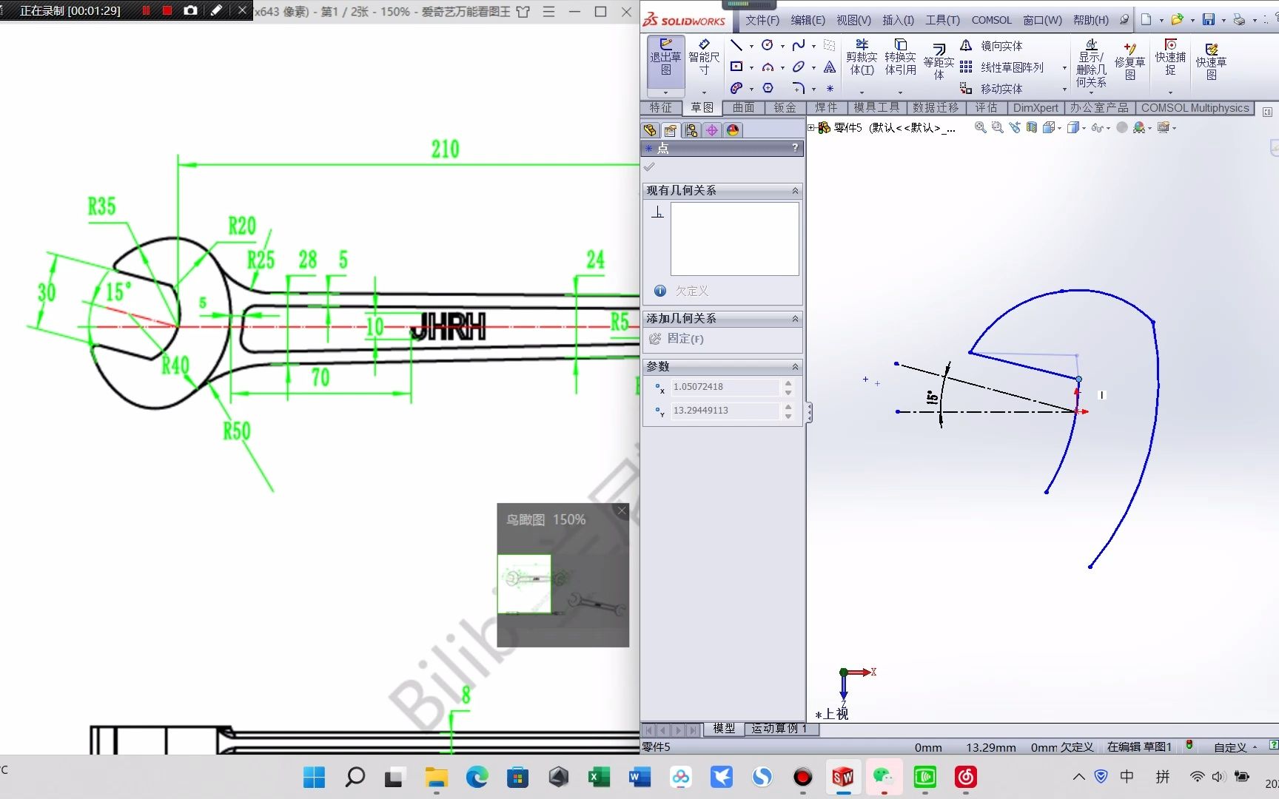
Task: Click the help question mark in Point panel
Action: (795, 148)
